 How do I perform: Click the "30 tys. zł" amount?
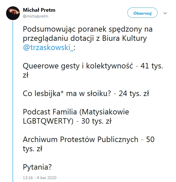pyautogui.click(x=96, y=121)
